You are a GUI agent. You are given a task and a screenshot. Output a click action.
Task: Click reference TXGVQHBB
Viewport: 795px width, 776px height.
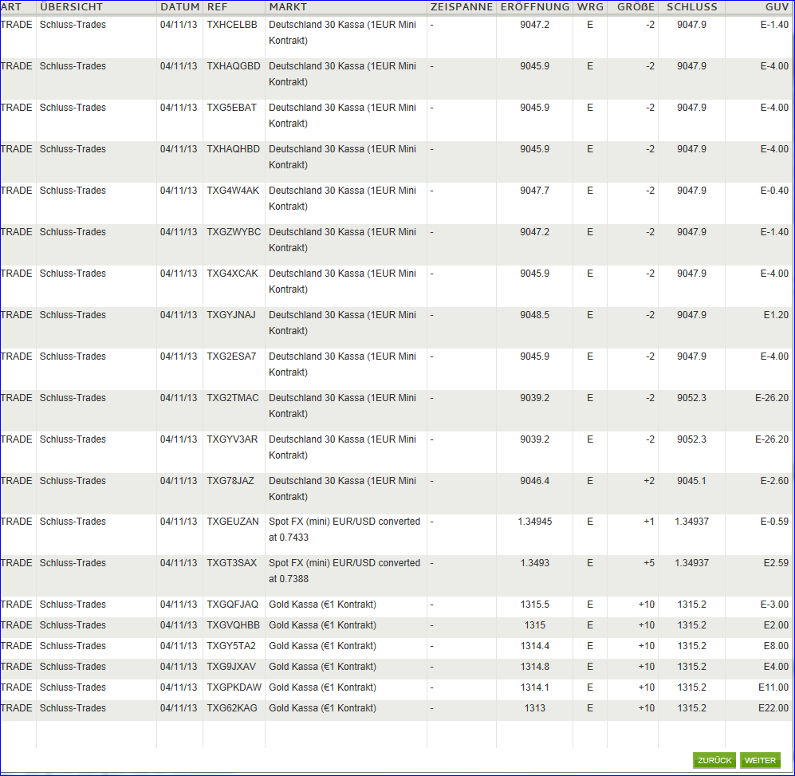tap(233, 625)
